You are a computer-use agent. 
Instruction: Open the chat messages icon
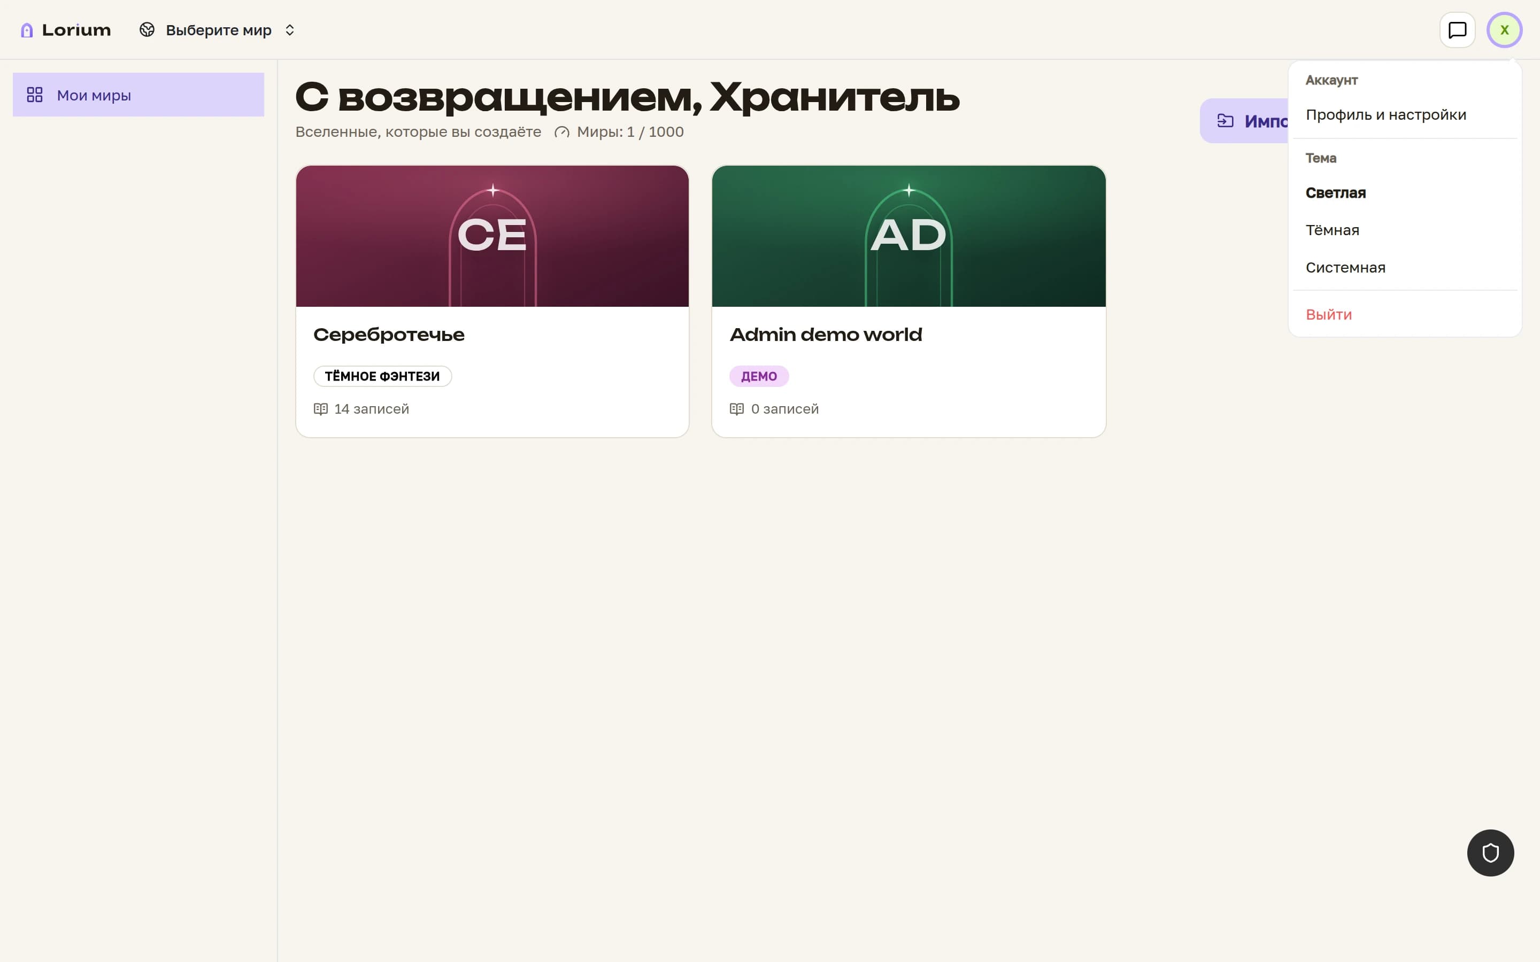pyautogui.click(x=1457, y=30)
